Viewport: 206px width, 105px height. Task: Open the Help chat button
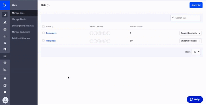coord(195,99)
